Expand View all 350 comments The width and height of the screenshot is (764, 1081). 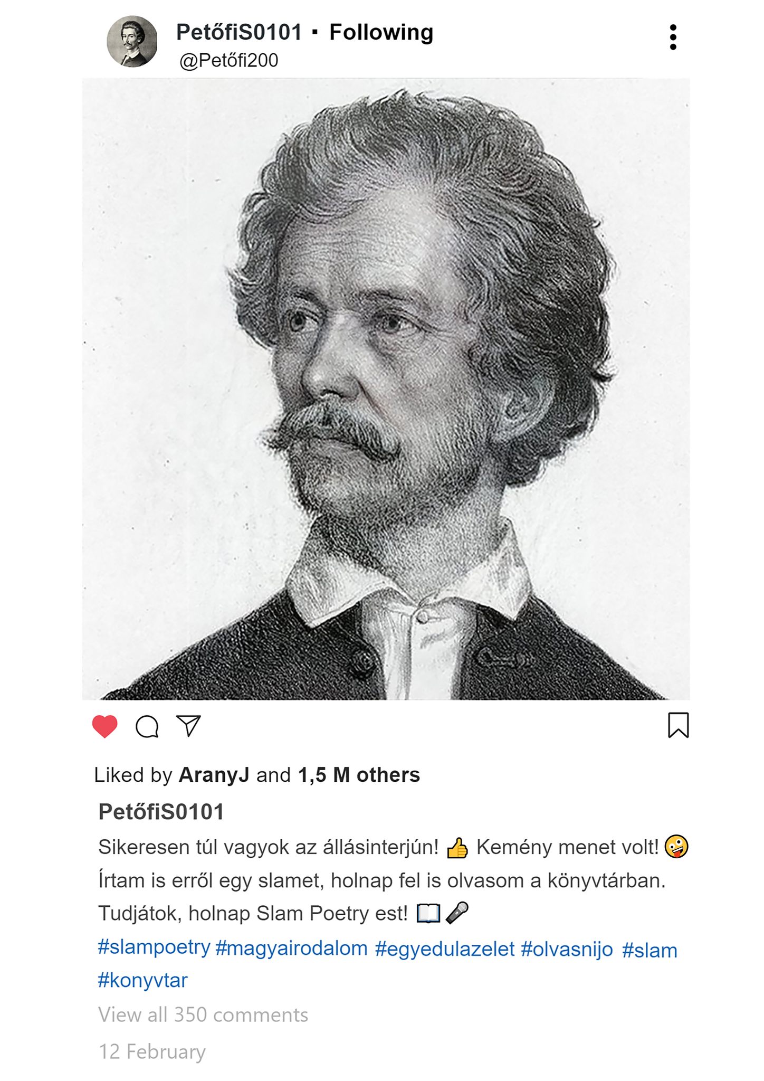203,1014
